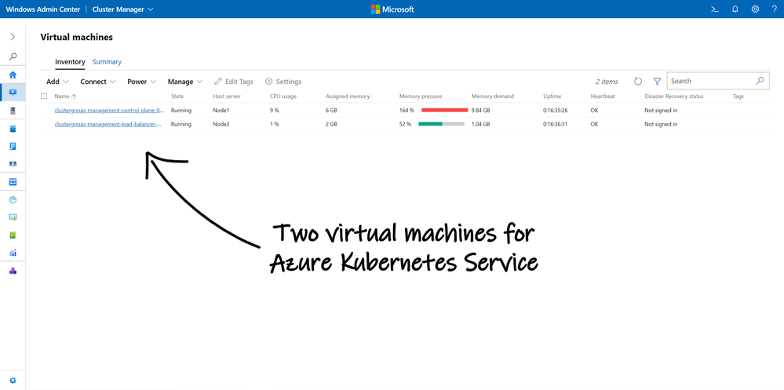Click the 2 items count label
Image resolution: width=784 pixels, height=390 pixels.
(607, 82)
